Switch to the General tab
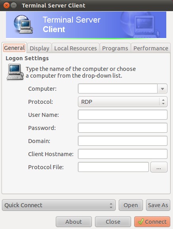Viewport: 173px width, 229px height. point(14,48)
